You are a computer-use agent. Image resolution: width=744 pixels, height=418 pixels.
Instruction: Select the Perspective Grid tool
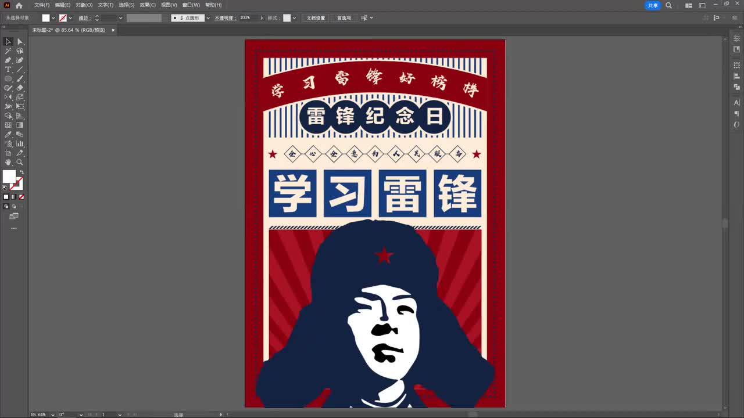pyautogui.click(x=20, y=116)
